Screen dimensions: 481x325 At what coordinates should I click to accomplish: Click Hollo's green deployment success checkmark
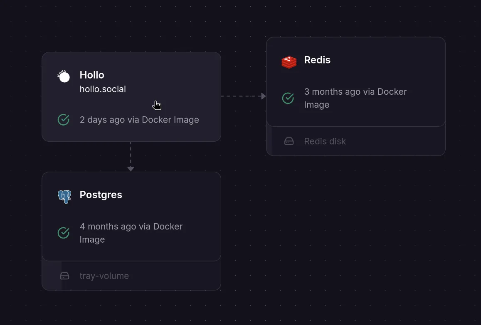[x=64, y=120]
